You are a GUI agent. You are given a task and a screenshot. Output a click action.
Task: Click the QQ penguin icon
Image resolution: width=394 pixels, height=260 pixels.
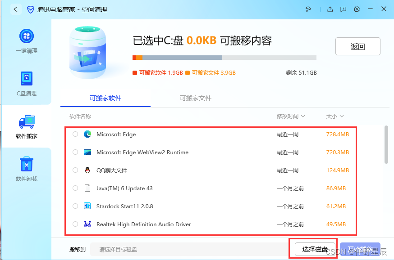(x=87, y=170)
